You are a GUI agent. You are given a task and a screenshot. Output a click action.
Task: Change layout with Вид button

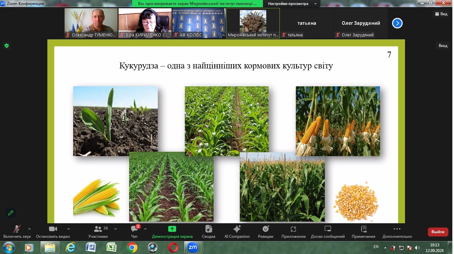(x=441, y=14)
